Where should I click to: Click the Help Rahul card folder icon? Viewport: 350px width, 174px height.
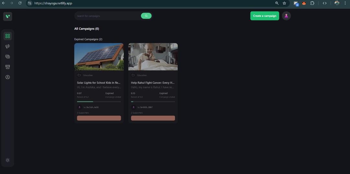(x=133, y=75)
